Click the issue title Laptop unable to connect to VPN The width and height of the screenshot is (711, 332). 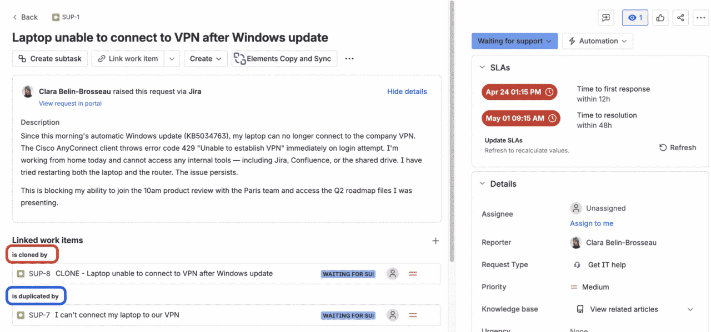[170, 38]
